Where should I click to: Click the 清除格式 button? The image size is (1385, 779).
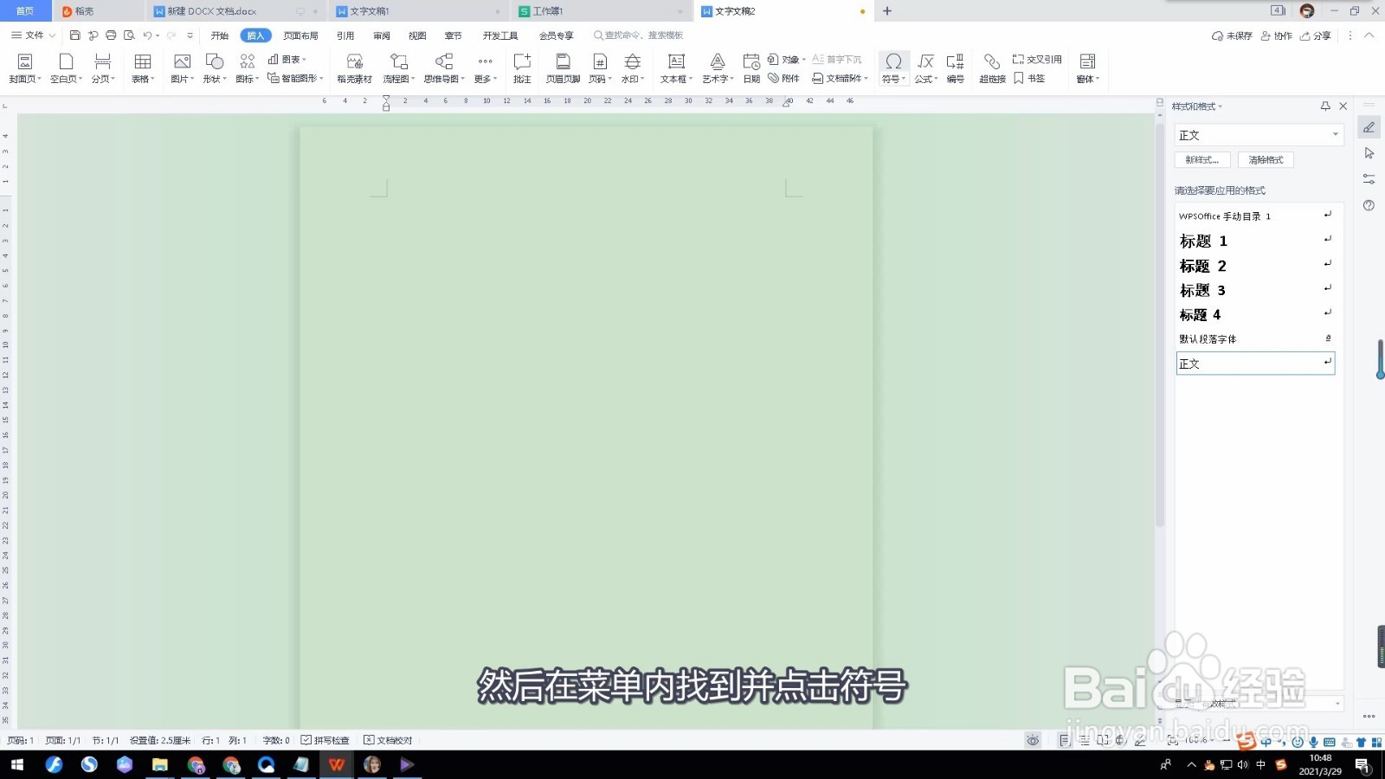(1266, 159)
